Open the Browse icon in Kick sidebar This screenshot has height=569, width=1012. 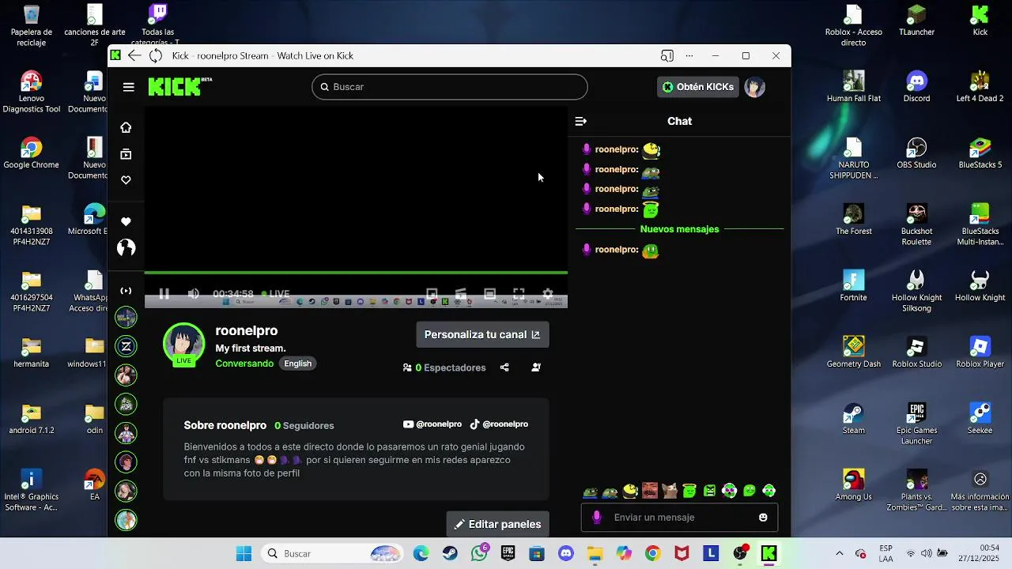click(x=126, y=154)
